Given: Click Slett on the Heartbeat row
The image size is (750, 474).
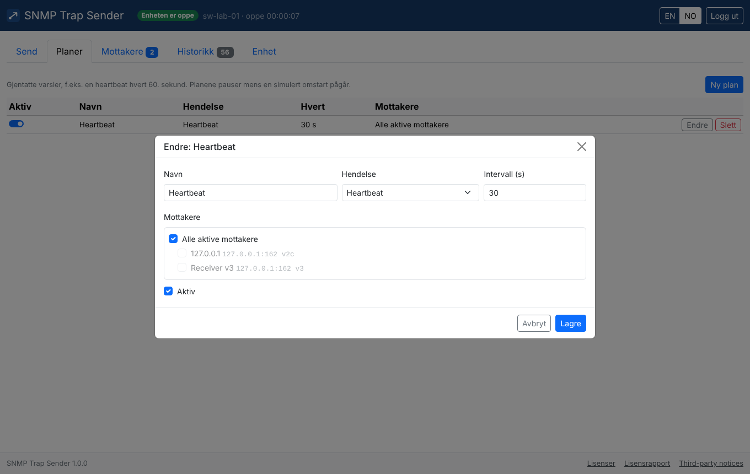Looking at the screenshot, I should [728, 125].
